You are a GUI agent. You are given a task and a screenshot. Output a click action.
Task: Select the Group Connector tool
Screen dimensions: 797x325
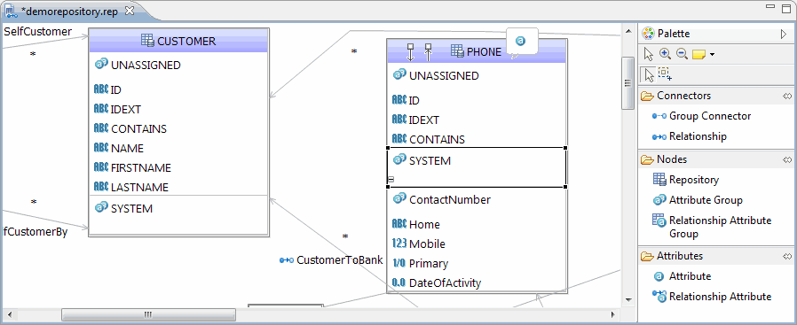[x=701, y=116]
